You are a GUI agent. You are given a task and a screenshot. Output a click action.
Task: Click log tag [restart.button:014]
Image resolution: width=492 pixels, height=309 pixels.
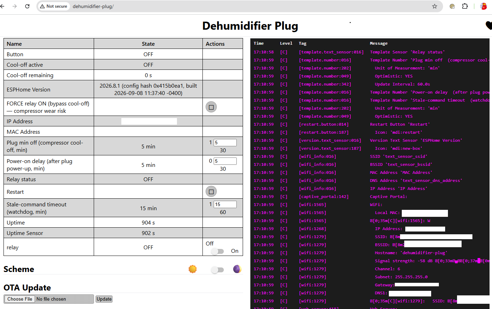click(x=324, y=124)
